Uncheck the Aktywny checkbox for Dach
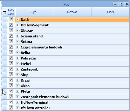Screen dimensions: 130x111 click(x=11, y=19)
